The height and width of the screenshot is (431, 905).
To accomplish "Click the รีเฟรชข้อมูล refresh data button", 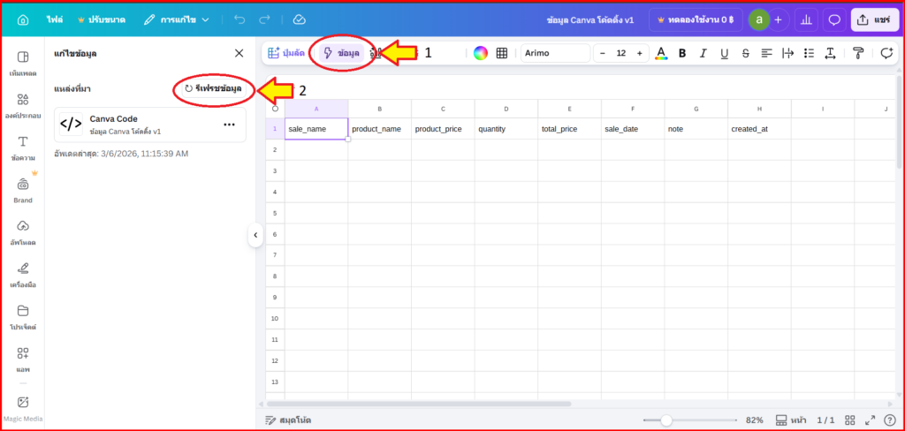I will pyautogui.click(x=213, y=88).
